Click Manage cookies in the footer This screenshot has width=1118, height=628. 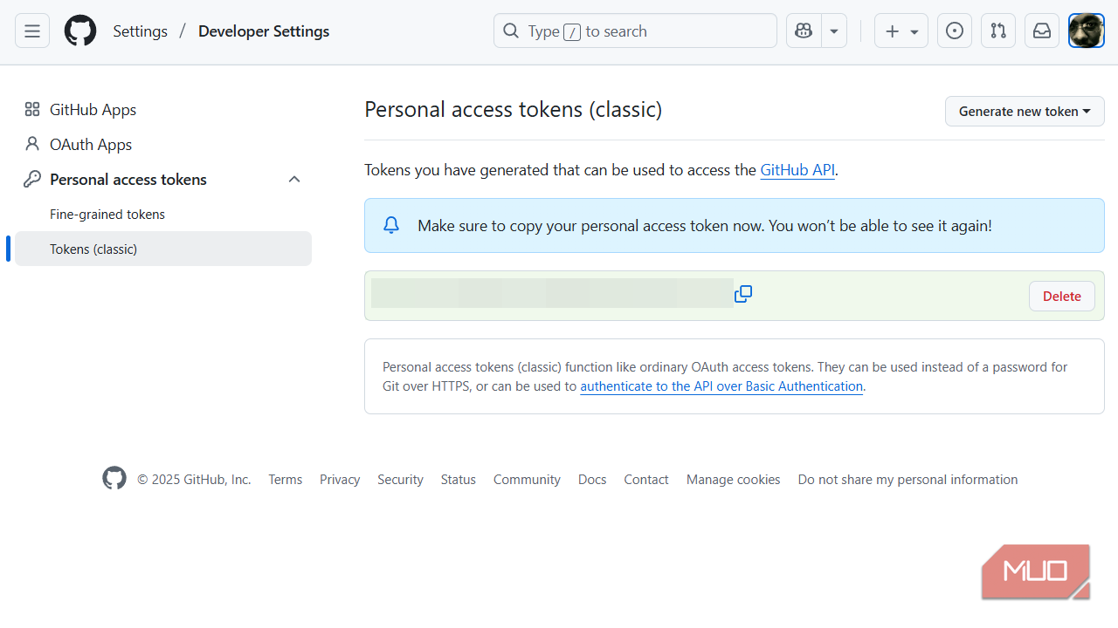click(x=734, y=480)
